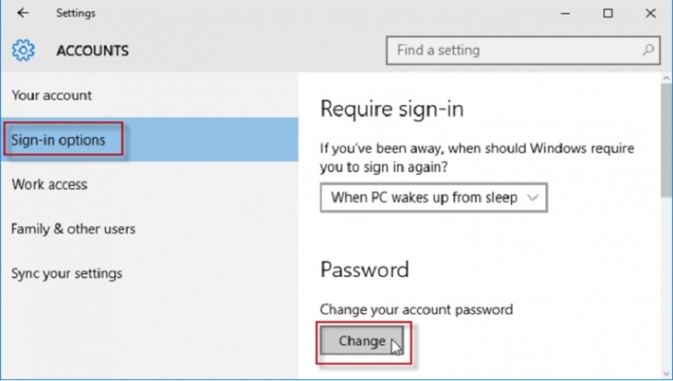Viewport: 673px width, 381px height.
Task: Close the Settings window
Action: coord(650,13)
